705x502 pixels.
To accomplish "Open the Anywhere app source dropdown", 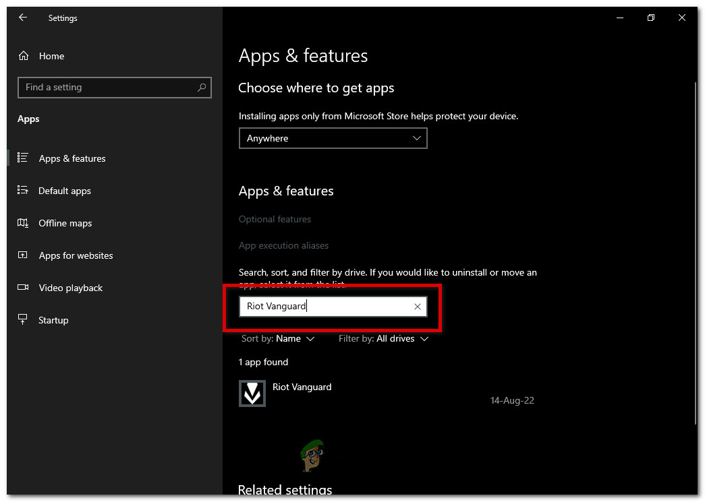I will (x=333, y=137).
